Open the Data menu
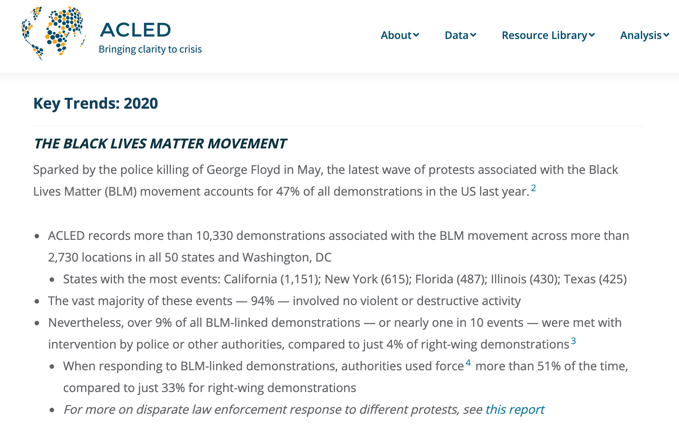The width and height of the screenshot is (679, 443). point(456,35)
